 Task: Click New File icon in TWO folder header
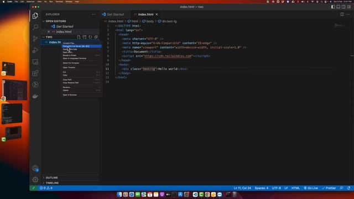coord(79,37)
